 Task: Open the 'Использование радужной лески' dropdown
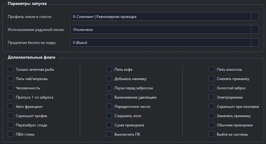click(164, 29)
